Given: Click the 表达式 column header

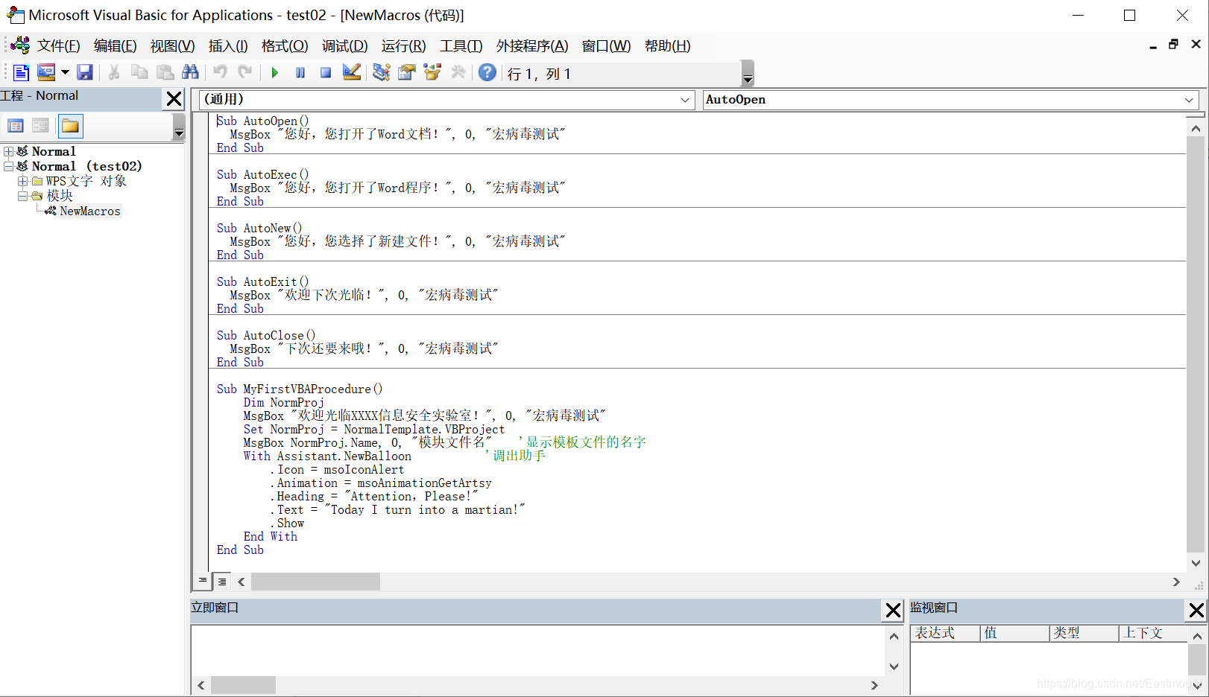Looking at the screenshot, I should coord(944,633).
